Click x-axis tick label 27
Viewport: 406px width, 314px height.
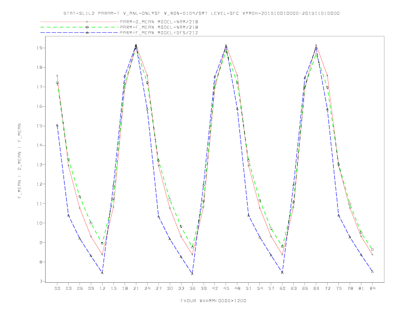[158, 288]
